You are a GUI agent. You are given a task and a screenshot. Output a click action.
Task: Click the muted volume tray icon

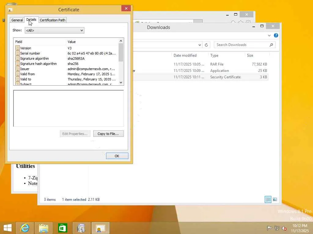click(284, 228)
